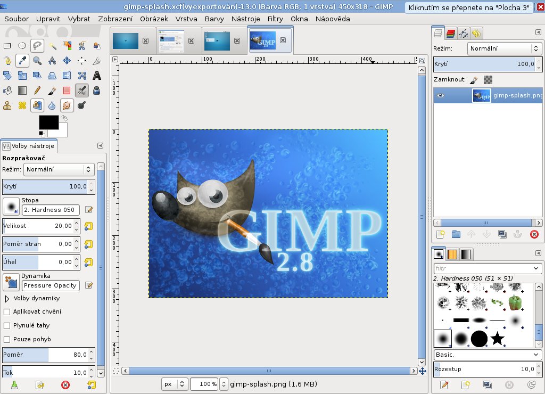
Task: Select the Free Select lasso tool
Action: tap(37, 46)
